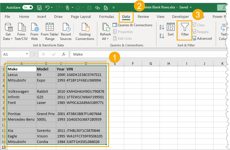Open Advanced filter options

[202, 39]
